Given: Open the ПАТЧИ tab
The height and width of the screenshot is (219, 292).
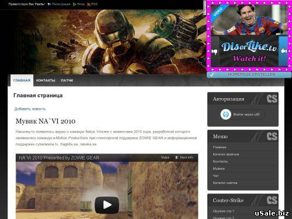Looking at the screenshot, I should tap(67, 81).
